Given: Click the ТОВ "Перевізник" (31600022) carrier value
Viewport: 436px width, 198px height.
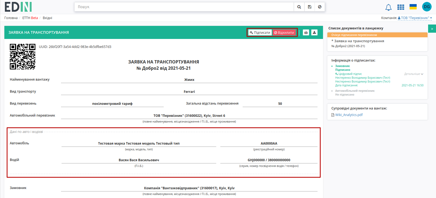Looking at the screenshot, I should click(189, 116).
